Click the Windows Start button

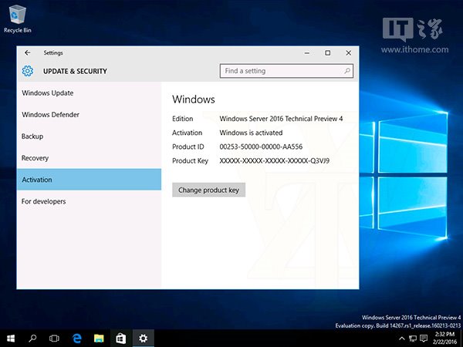[x=11, y=339]
